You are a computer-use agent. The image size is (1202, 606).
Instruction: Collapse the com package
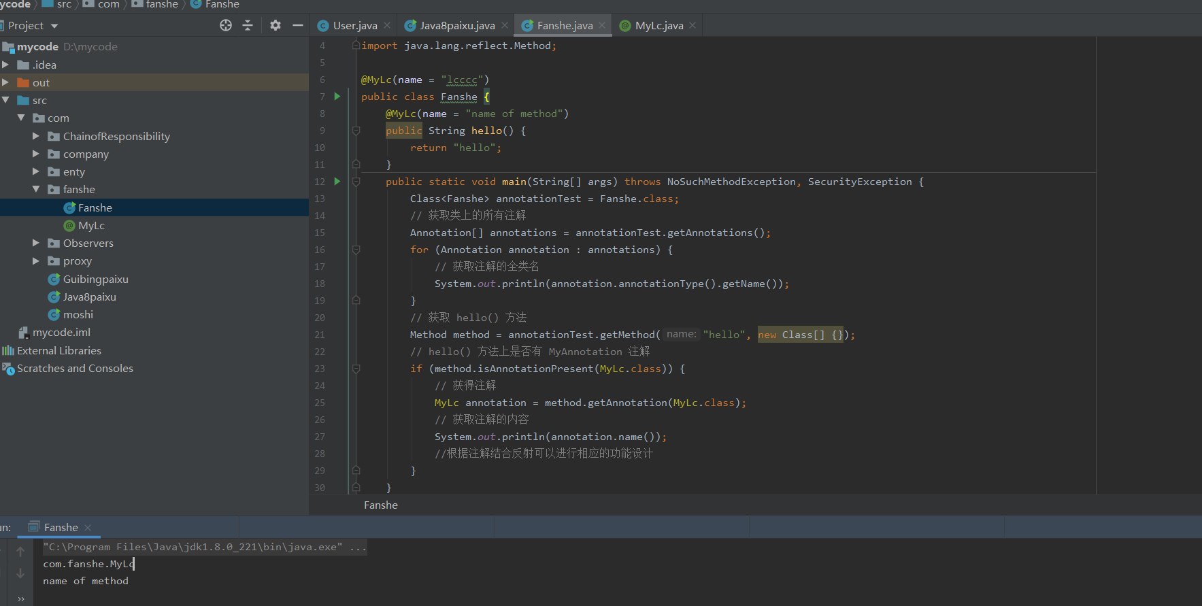click(x=21, y=118)
